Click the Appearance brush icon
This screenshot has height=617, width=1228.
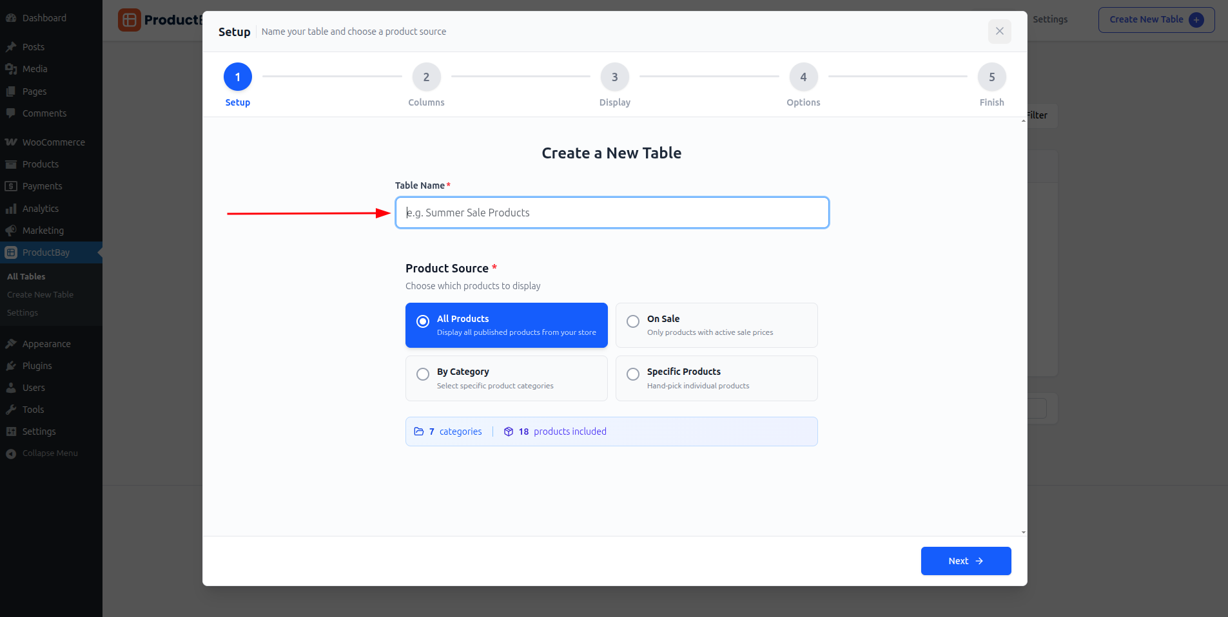(11, 344)
